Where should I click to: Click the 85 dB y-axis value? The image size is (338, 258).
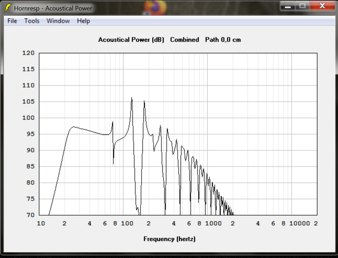(30, 166)
